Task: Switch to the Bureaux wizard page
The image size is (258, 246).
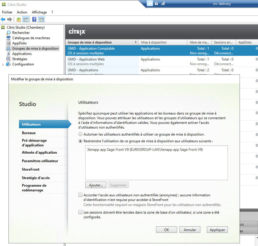Action: pyautogui.click(x=44, y=133)
